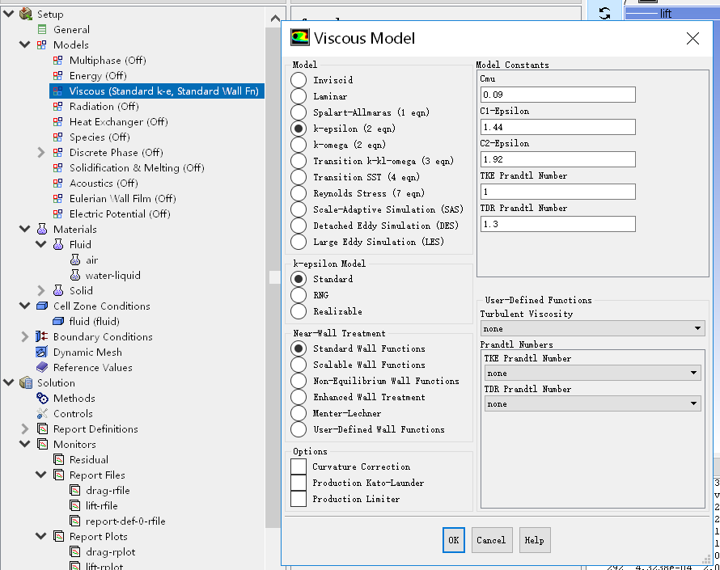Click the tree panel vertical scrollbar thumb

(274, 277)
